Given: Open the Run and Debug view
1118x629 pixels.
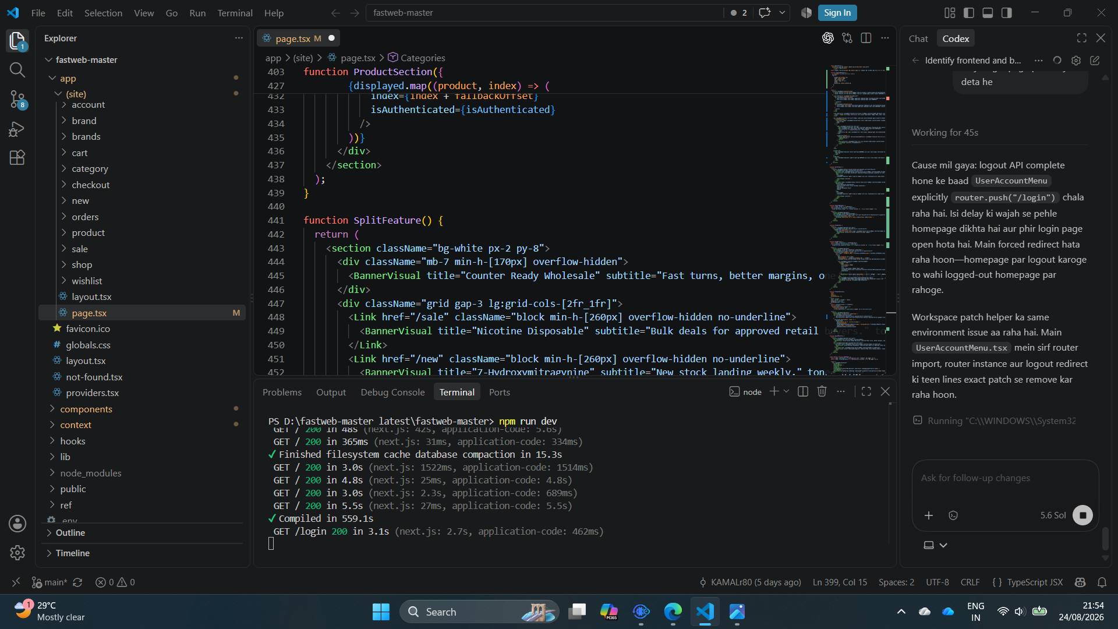Looking at the screenshot, I should [x=17, y=129].
